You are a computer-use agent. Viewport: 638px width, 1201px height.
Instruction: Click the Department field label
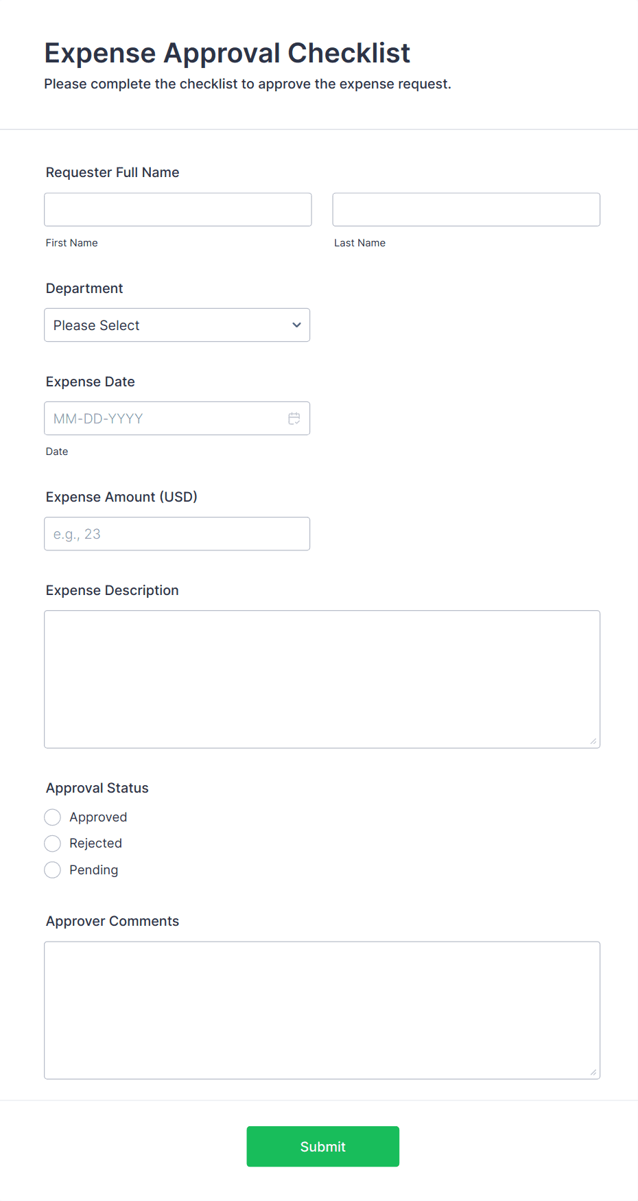pyautogui.click(x=84, y=288)
